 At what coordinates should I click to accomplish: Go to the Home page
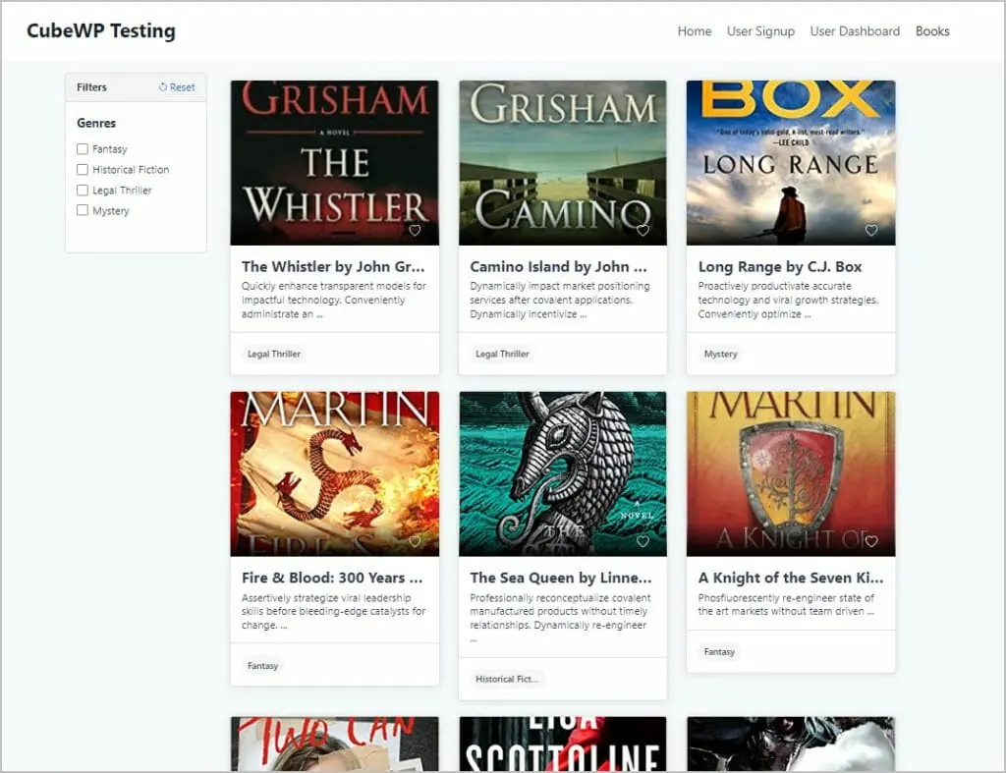[695, 30]
